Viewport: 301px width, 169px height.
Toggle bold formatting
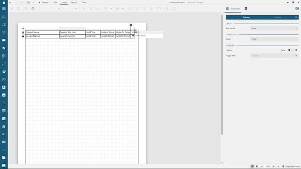coord(83,9)
